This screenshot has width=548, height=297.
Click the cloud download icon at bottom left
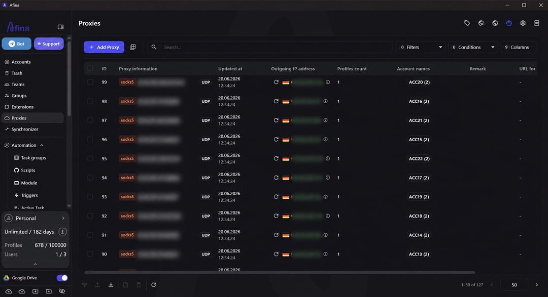(22, 291)
